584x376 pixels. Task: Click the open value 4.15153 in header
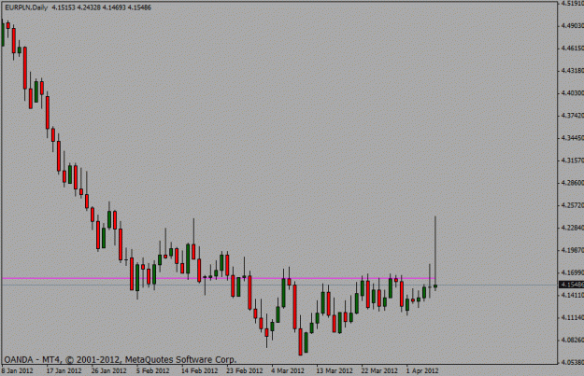[x=64, y=7]
